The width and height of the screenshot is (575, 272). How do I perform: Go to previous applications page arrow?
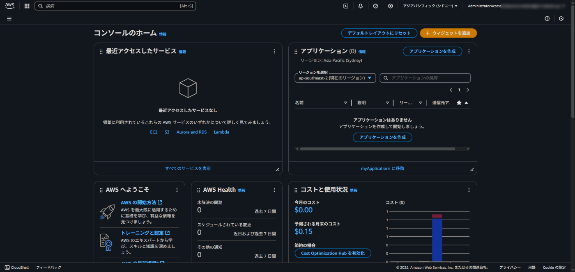tap(451, 90)
